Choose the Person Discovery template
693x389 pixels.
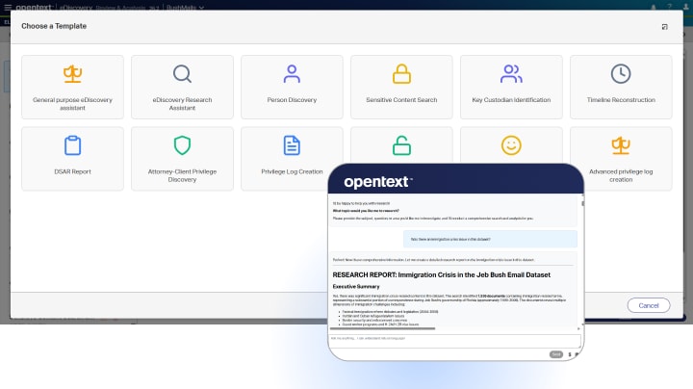tap(292, 87)
